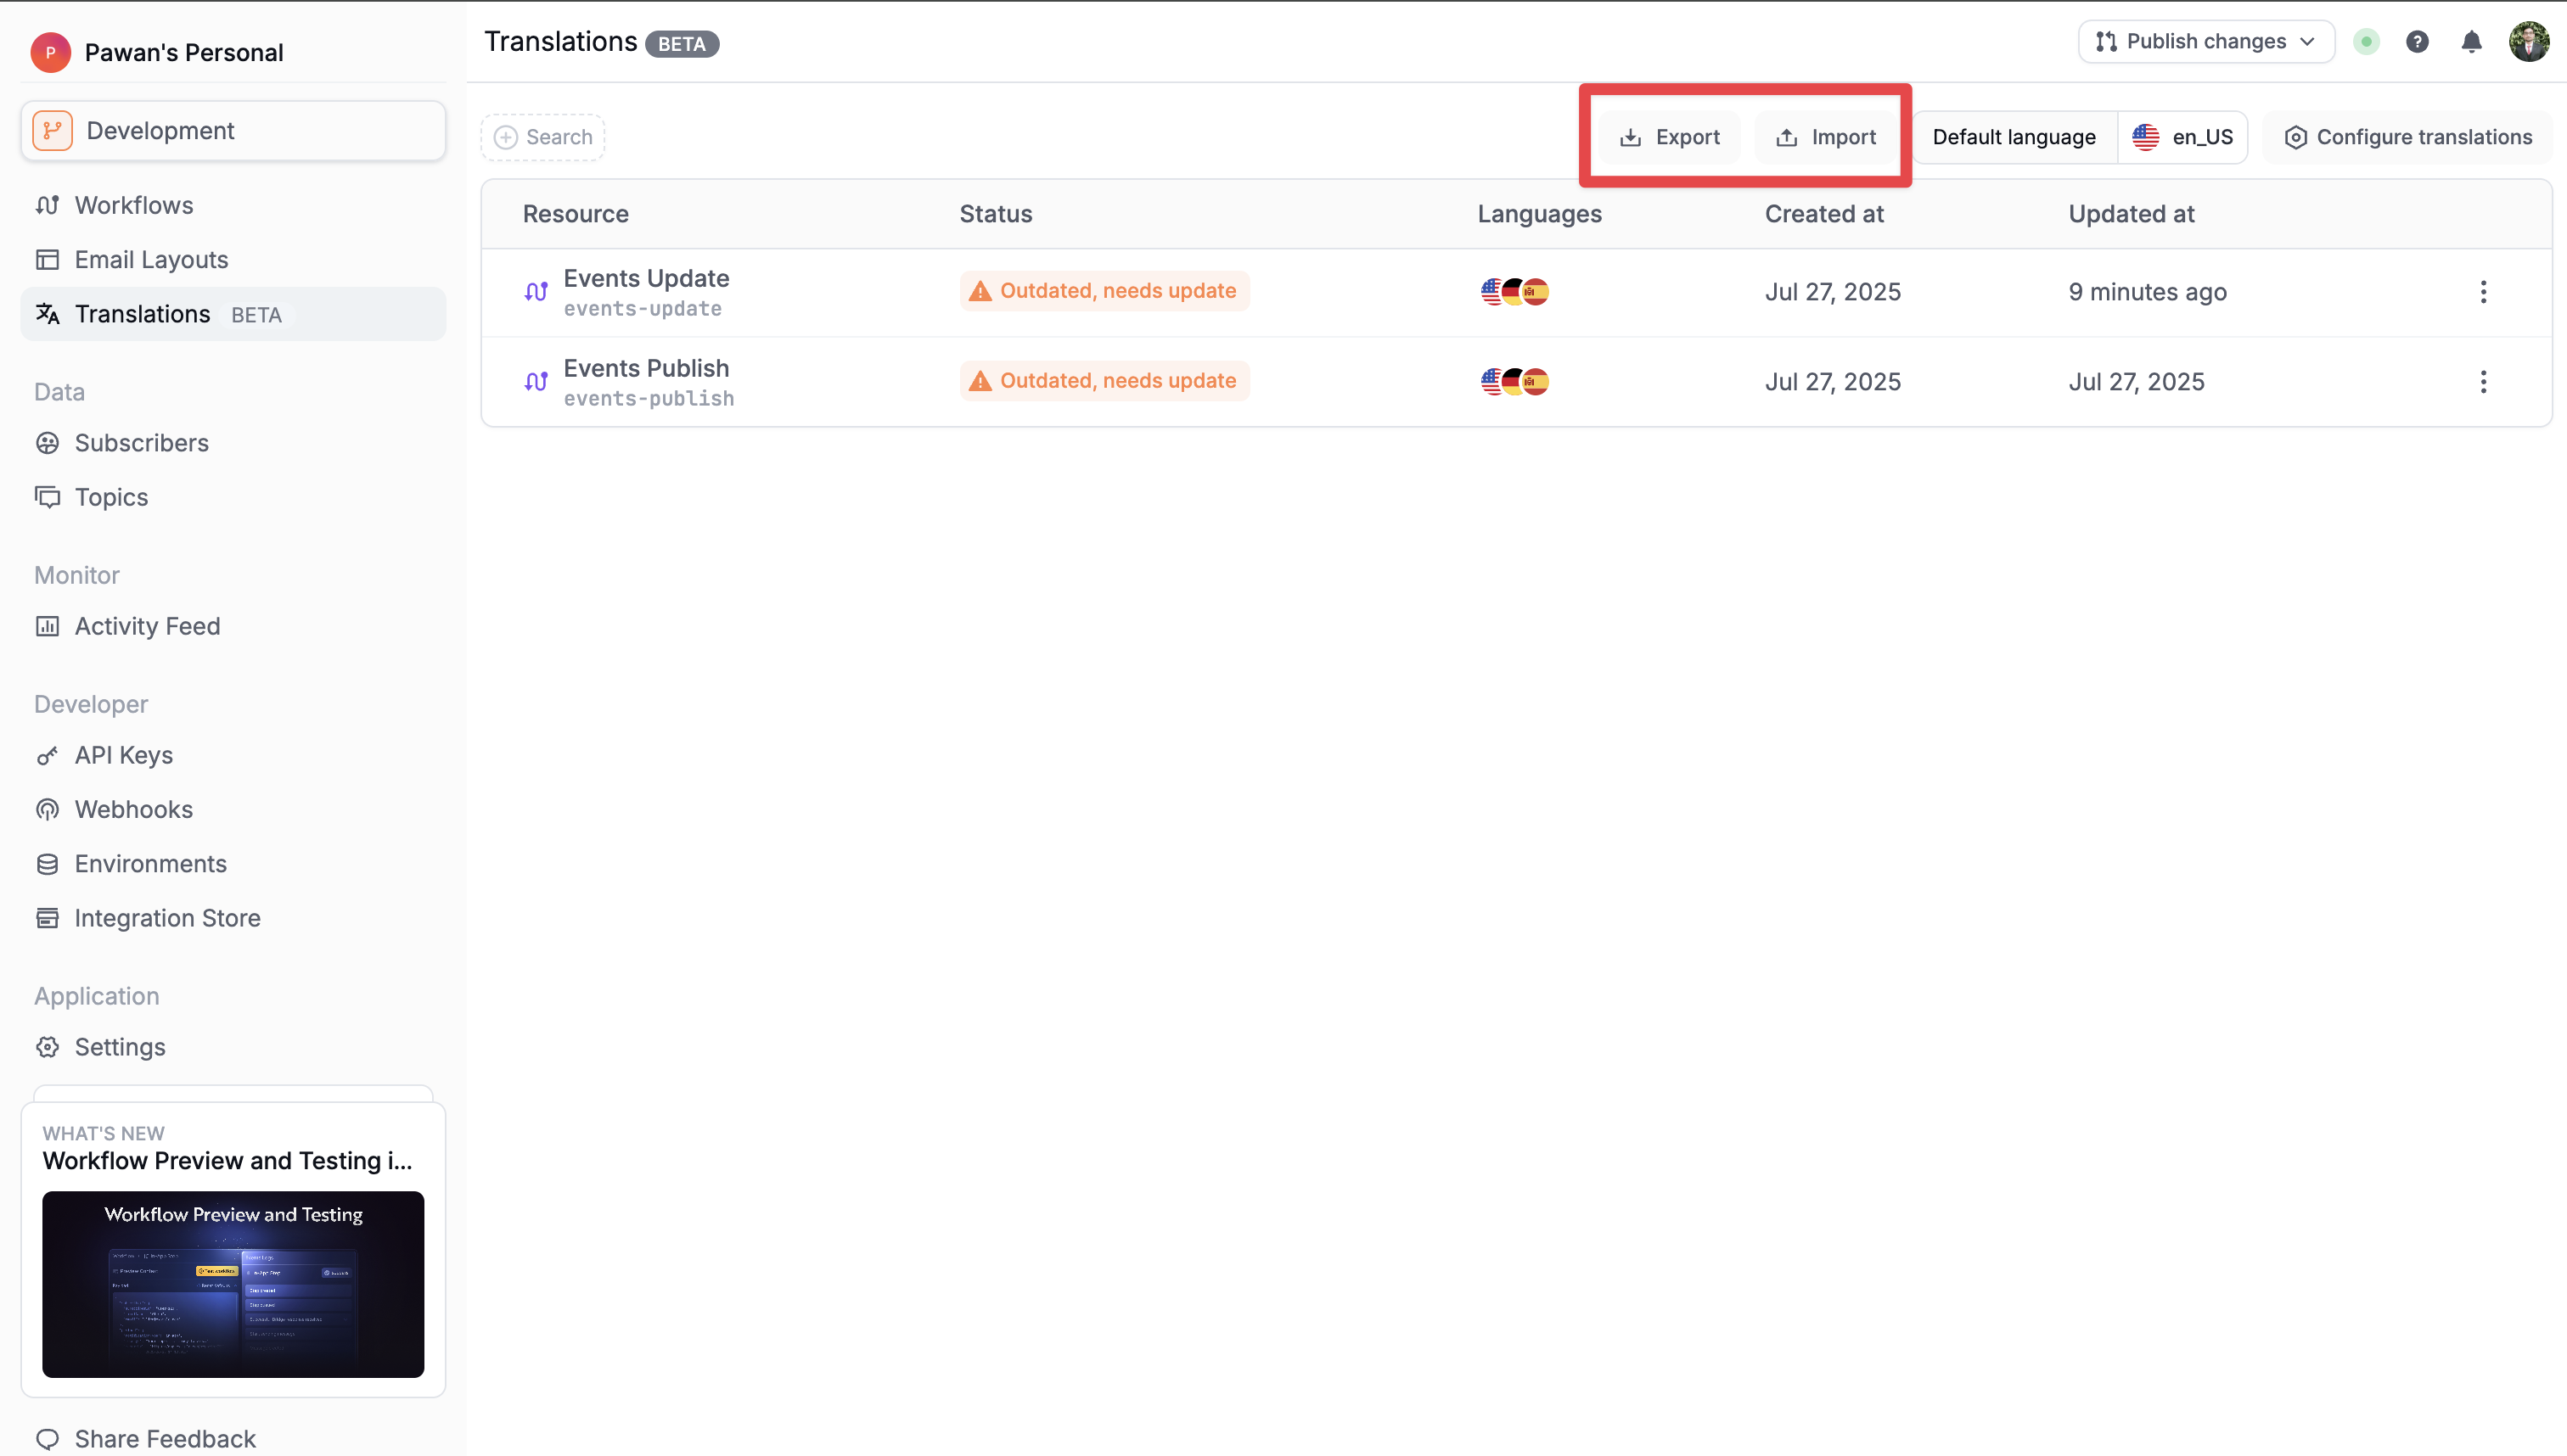Open options menu for Events Update row
Screen dimensions: 2567x1456
point(2484,291)
